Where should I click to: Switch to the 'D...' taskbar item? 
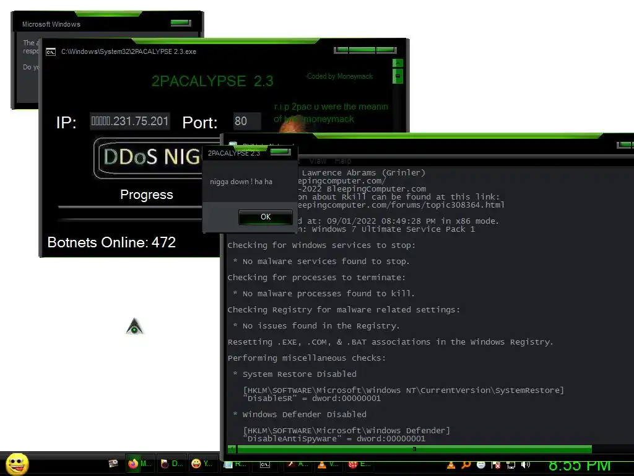172,464
